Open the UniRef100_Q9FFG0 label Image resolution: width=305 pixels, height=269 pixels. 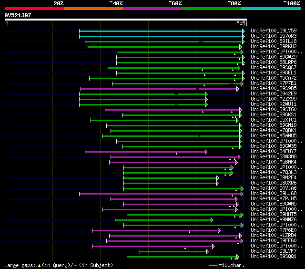(x=274, y=241)
